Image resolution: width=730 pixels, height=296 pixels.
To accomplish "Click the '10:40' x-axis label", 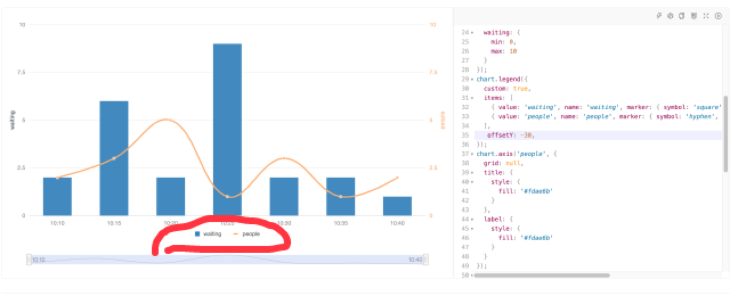I will click(x=398, y=224).
